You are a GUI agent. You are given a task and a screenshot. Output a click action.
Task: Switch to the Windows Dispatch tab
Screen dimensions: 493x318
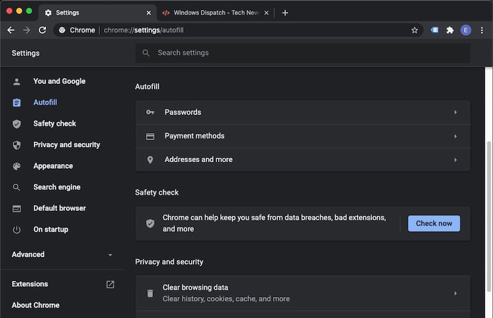[x=215, y=13]
